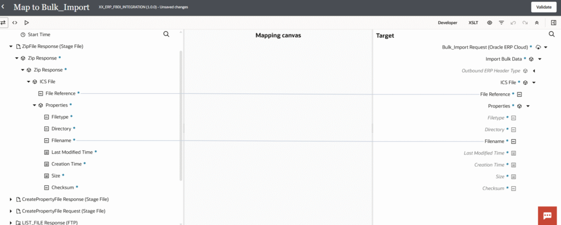Toggle the side panel icon at far right
This screenshot has height=225, width=561.
553,22
